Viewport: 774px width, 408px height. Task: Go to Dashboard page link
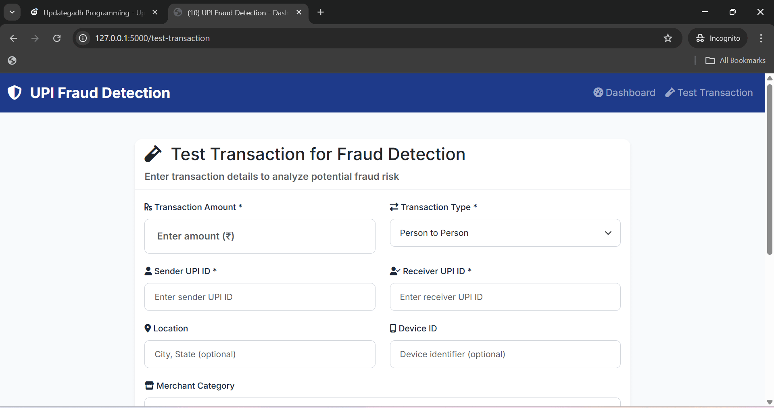point(624,93)
